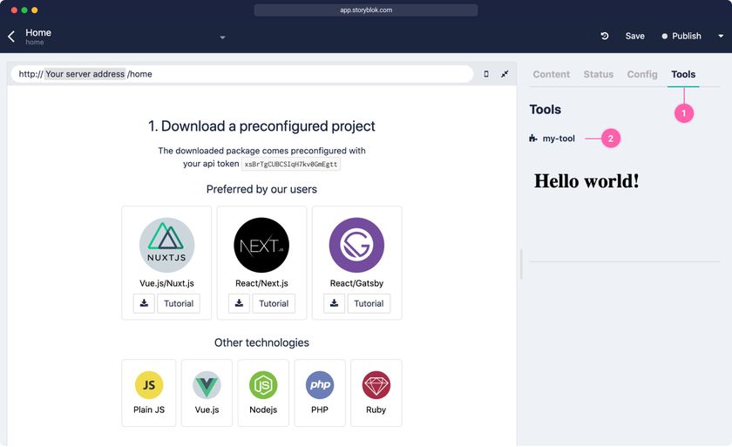The width and height of the screenshot is (732, 447).
Task: Click the Home story title
Action: tap(38, 32)
